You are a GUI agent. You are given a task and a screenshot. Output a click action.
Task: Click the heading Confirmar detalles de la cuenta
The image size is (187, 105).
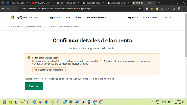pyautogui.click(x=92, y=40)
